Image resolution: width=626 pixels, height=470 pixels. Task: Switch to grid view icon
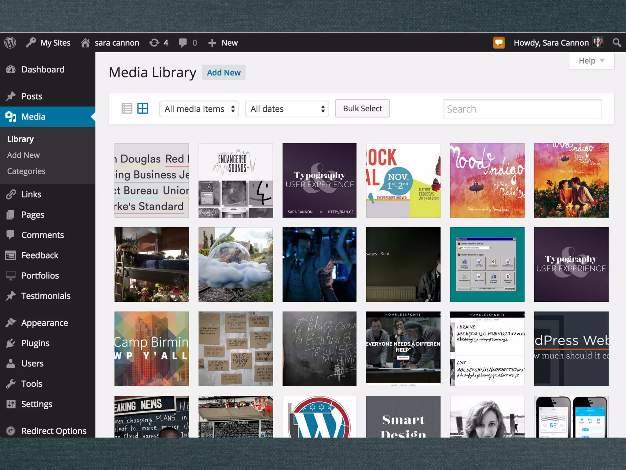(x=143, y=108)
